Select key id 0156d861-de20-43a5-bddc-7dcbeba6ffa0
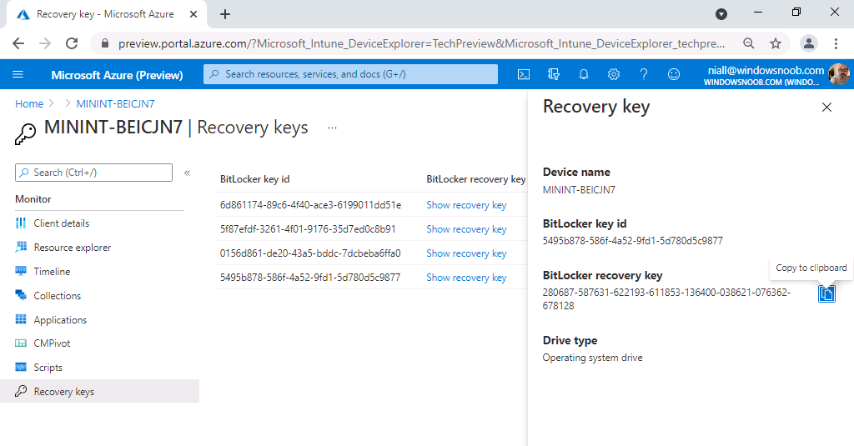 310,253
